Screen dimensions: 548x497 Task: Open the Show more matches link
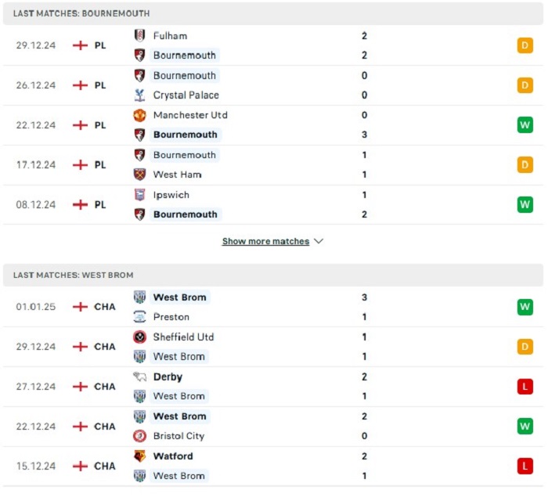(x=265, y=241)
